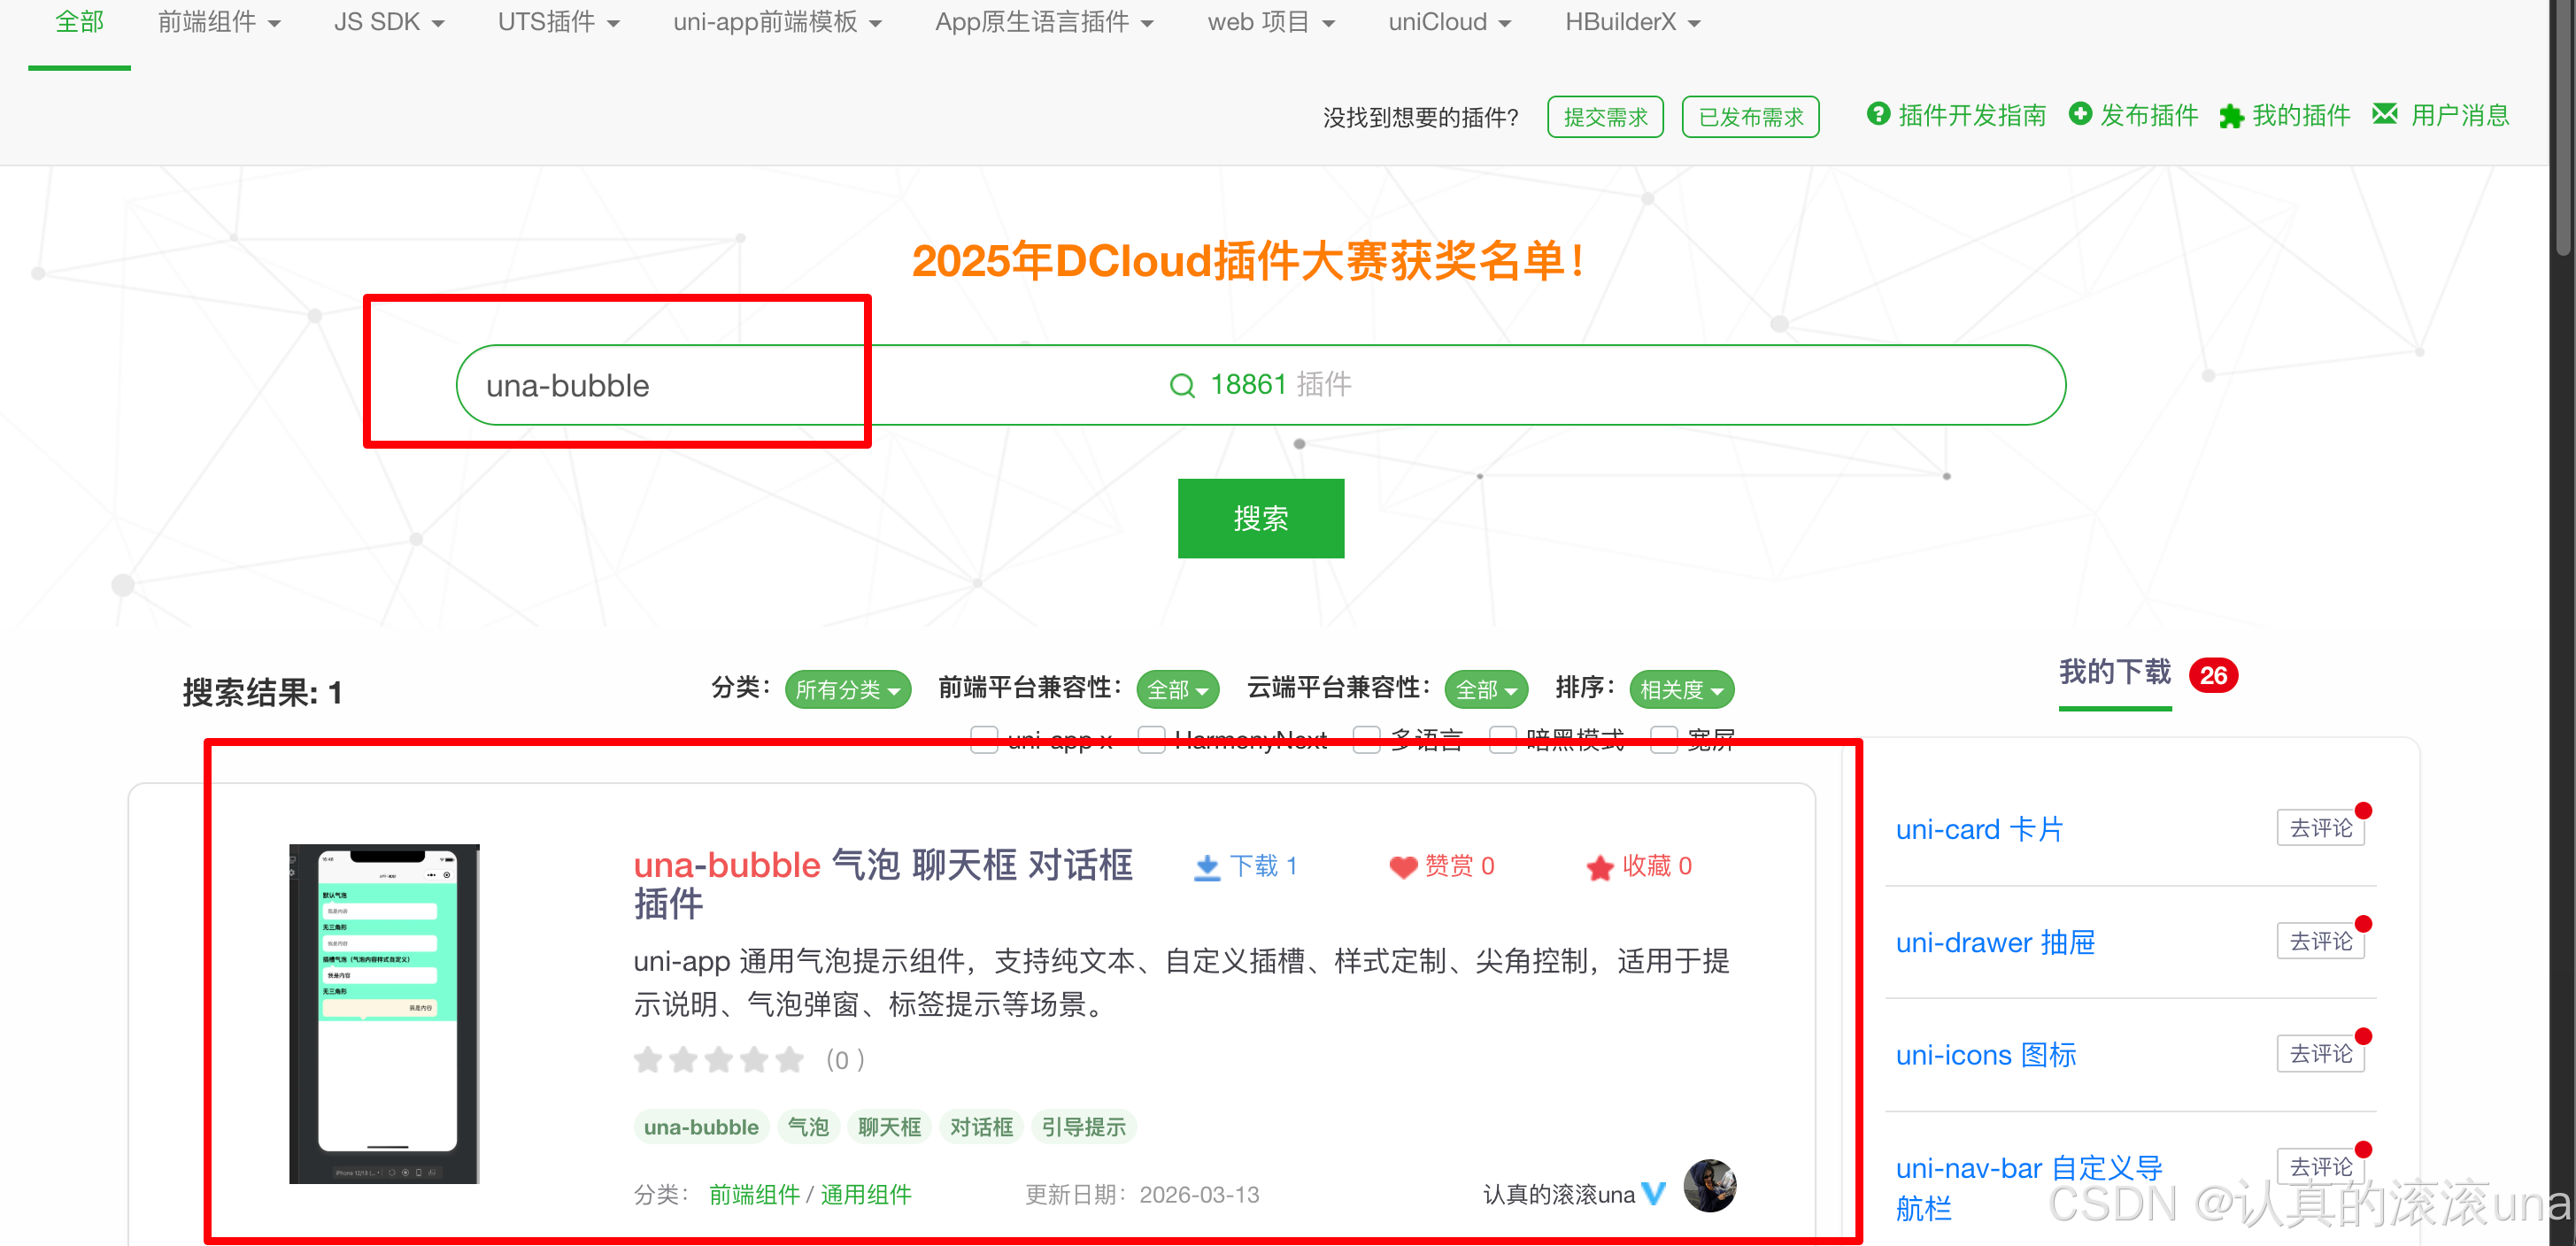Click the envelope icon for 用户消息
This screenshot has width=2576, height=1246.
coord(2385,114)
